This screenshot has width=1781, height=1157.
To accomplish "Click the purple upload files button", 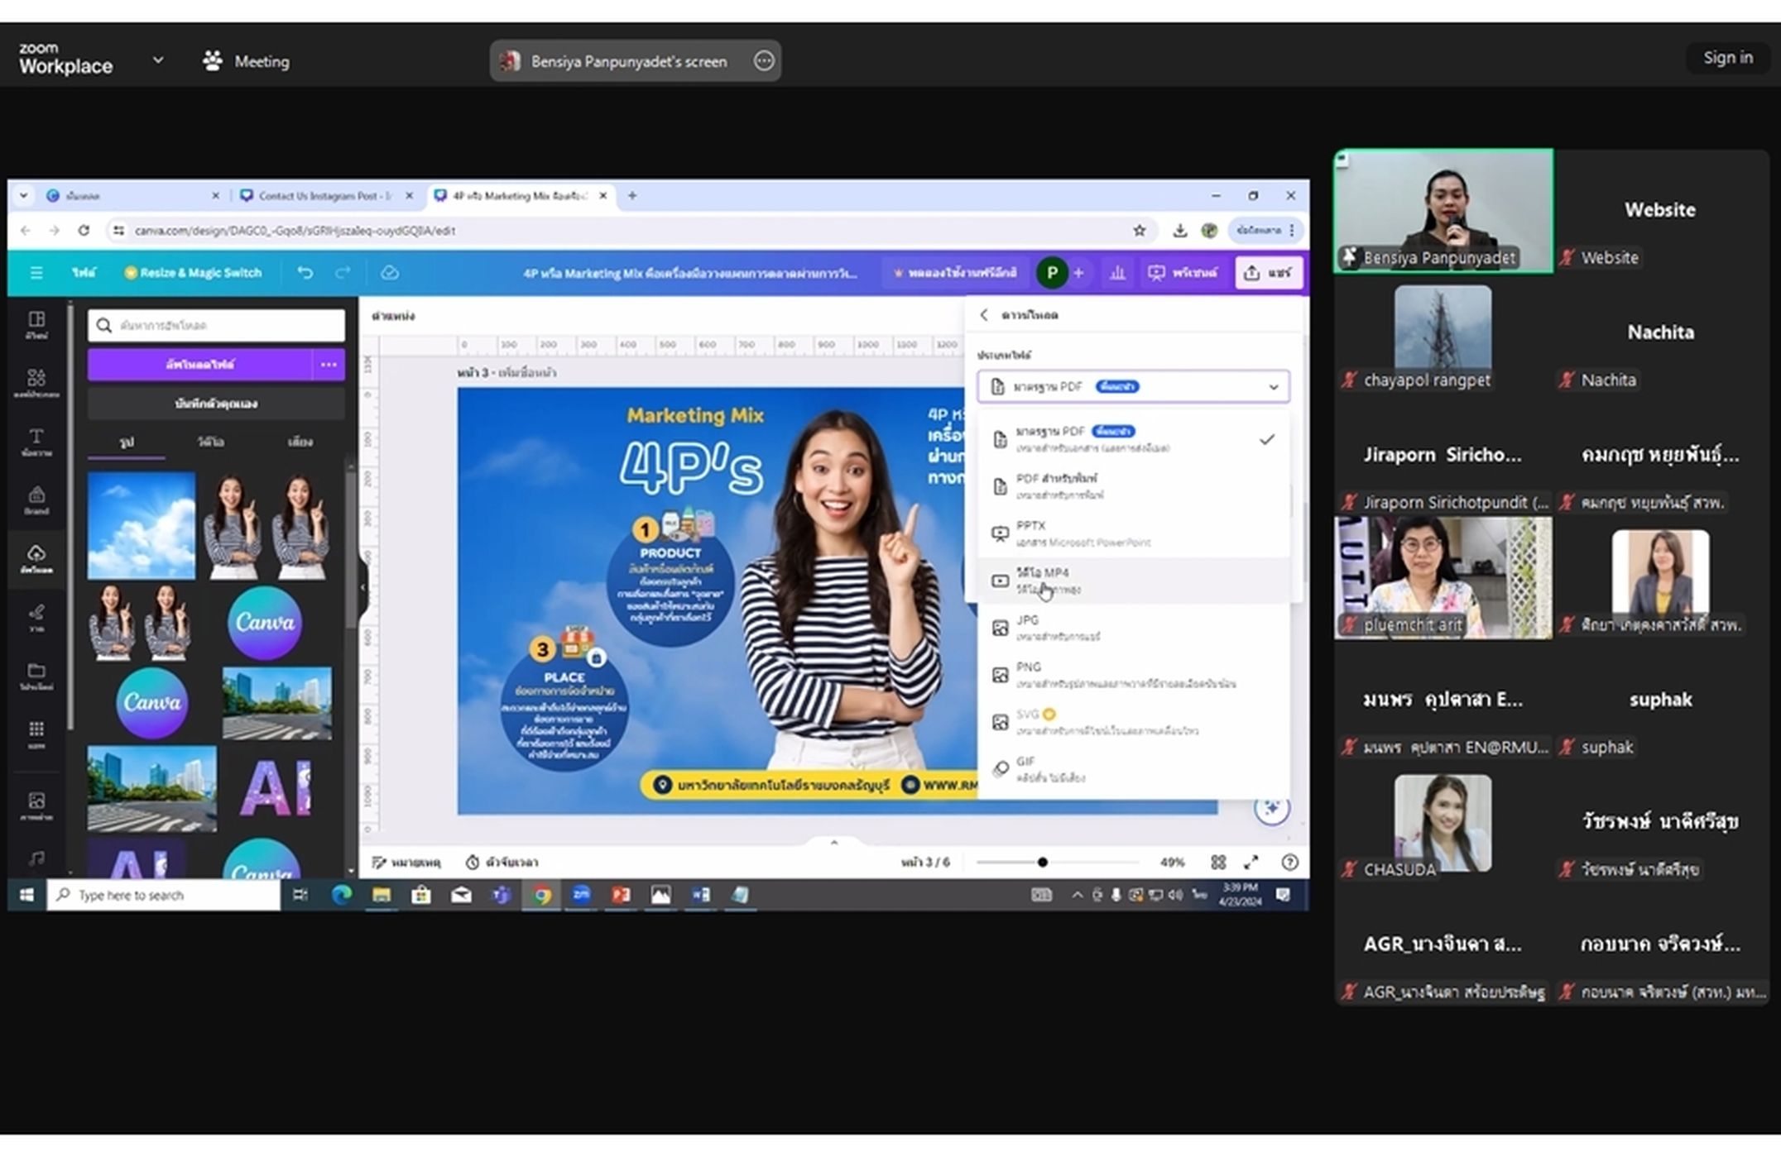I will pos(199,364).
